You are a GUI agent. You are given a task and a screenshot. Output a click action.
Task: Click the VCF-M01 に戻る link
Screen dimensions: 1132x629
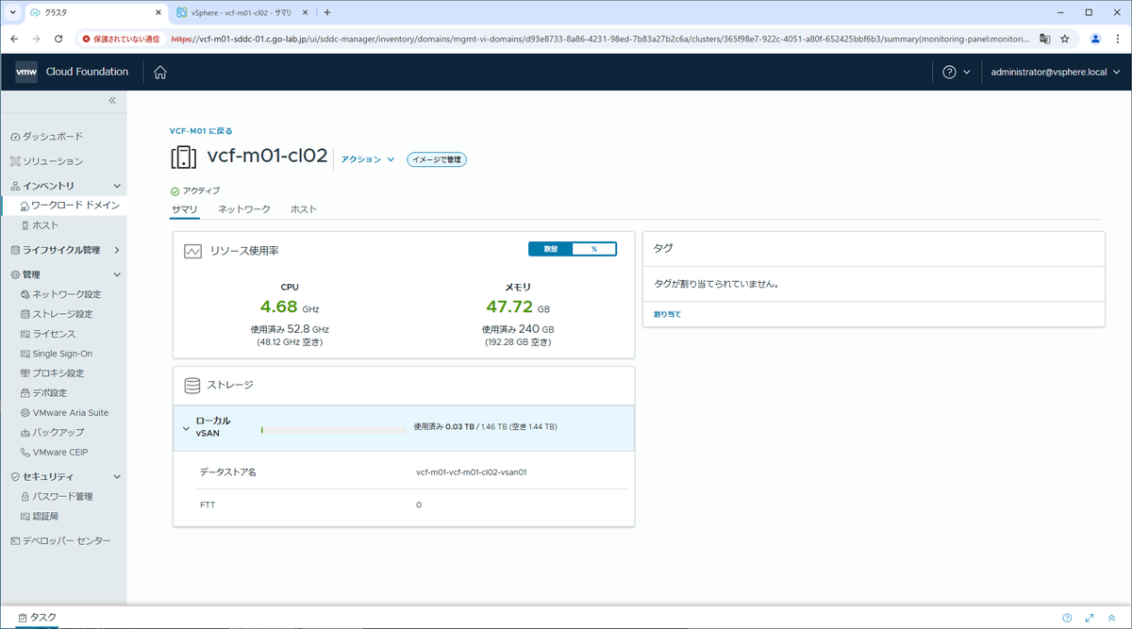201,131
